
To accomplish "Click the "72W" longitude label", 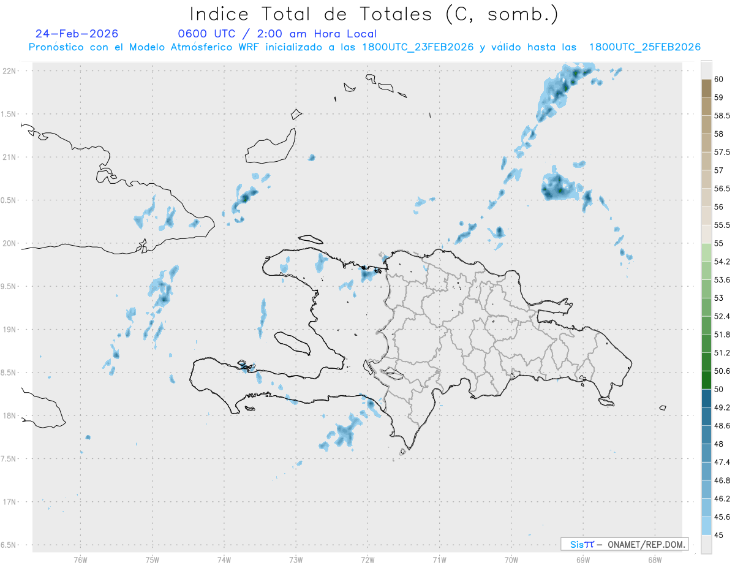I will 367,560.
